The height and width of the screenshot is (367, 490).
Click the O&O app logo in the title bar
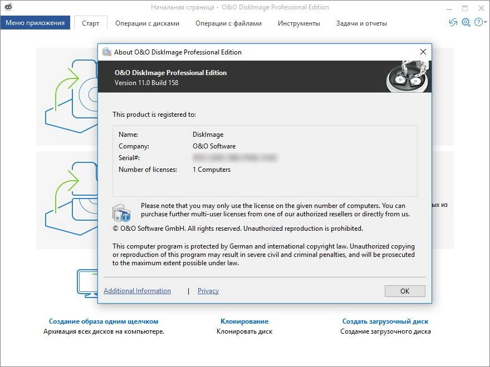click(x=8, y=6)
